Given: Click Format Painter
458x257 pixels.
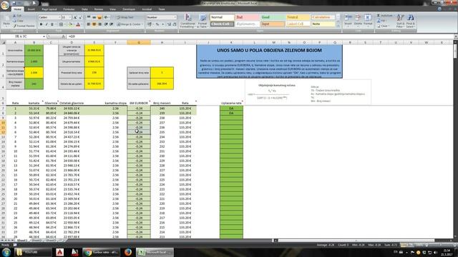Looking at the screenshot, I should coord(24,26).
